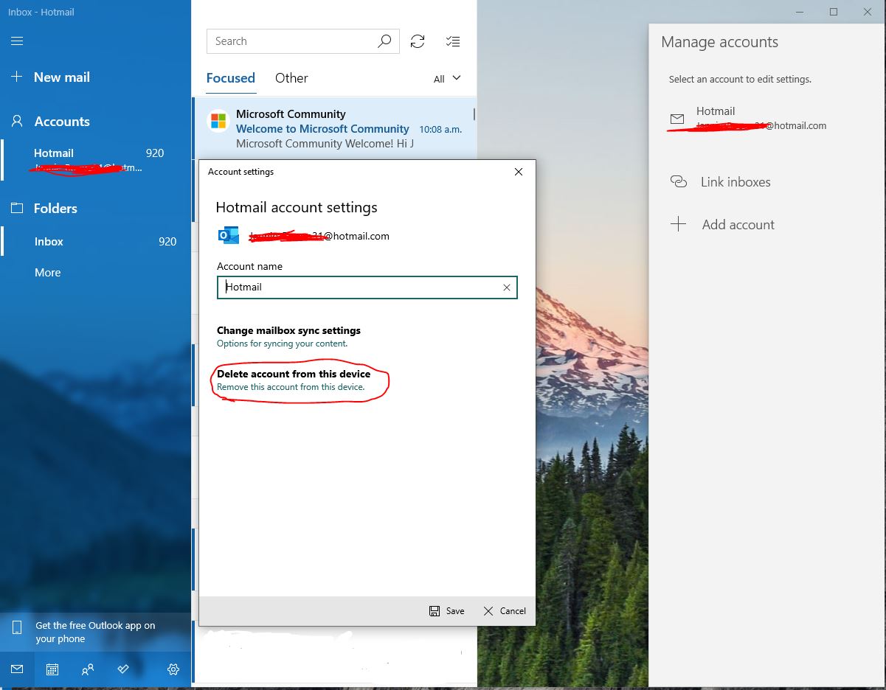This screenshot has width=886, height=690.
Task: Click the New mail plus icon
Action: point(17,77)
